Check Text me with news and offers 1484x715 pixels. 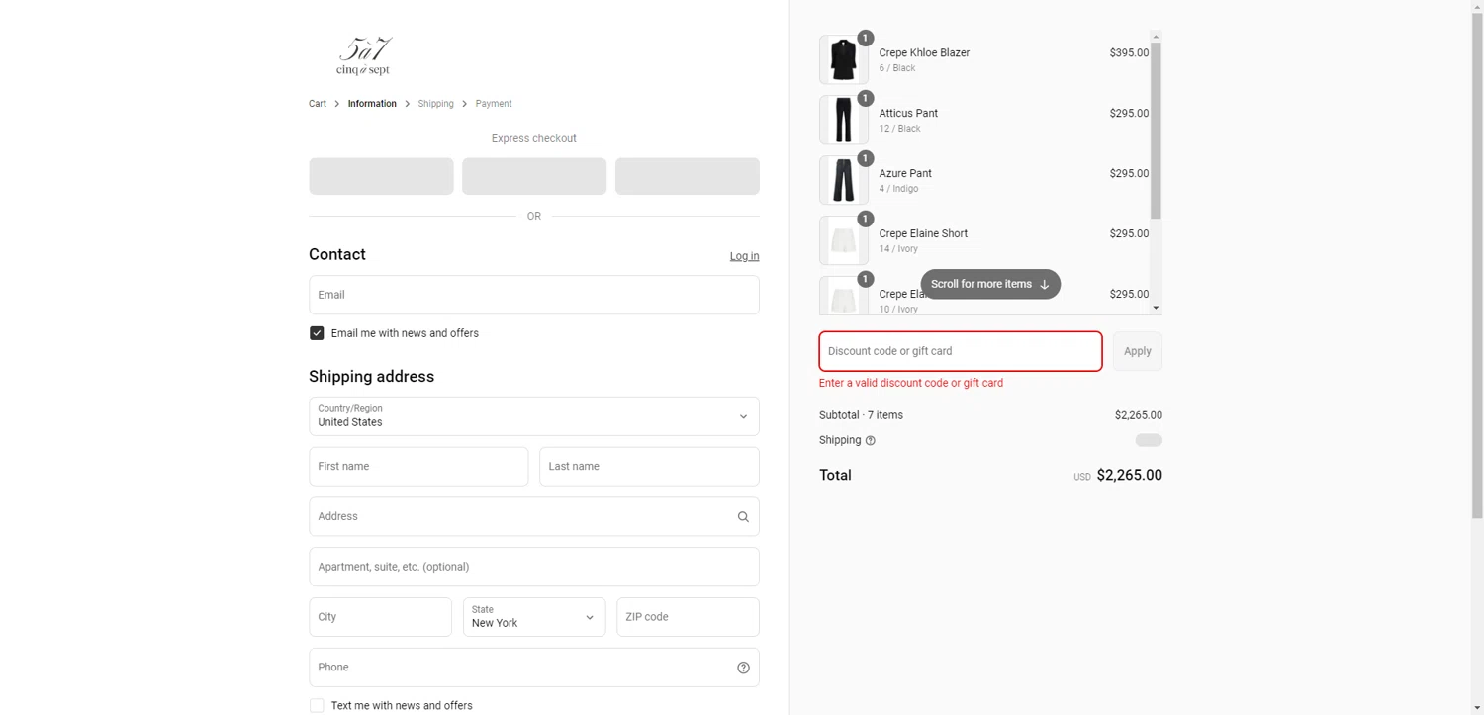[317, 705]
